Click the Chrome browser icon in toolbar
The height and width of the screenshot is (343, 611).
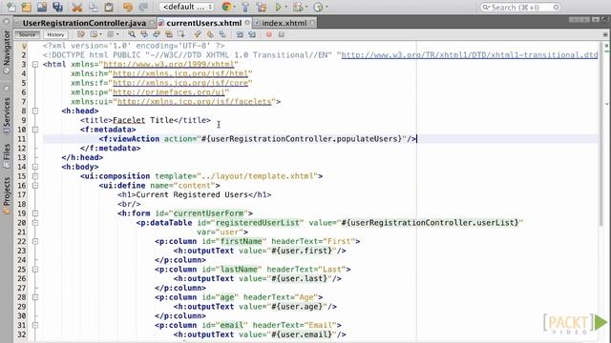(226, 7)
